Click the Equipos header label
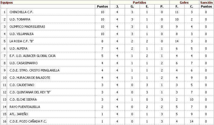 (x=6, y=3)
